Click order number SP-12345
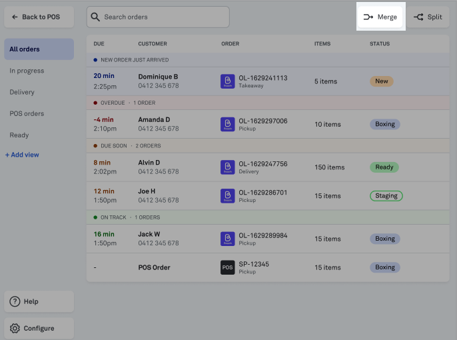The width and height of the screenshot is (457, 340). [x=254, y=264]
